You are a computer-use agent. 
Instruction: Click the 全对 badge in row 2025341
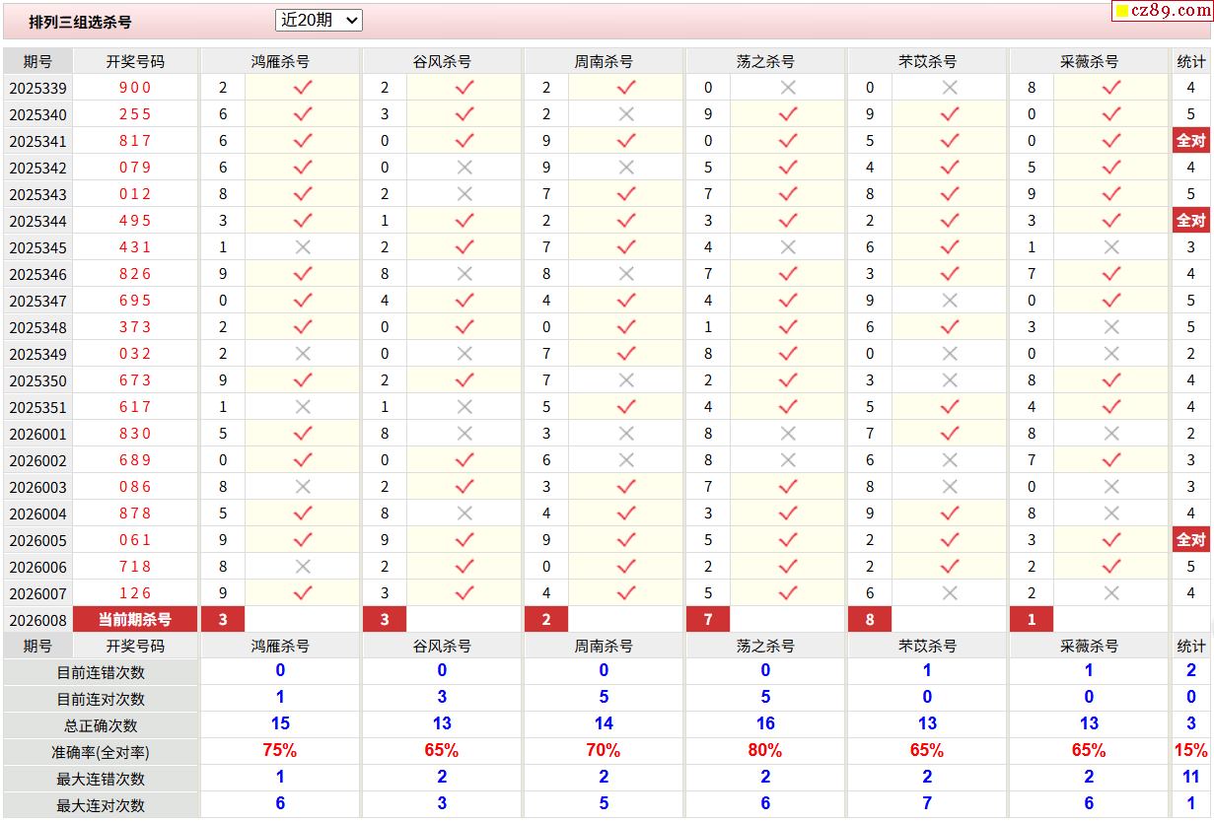click(x=1190, y=141)
